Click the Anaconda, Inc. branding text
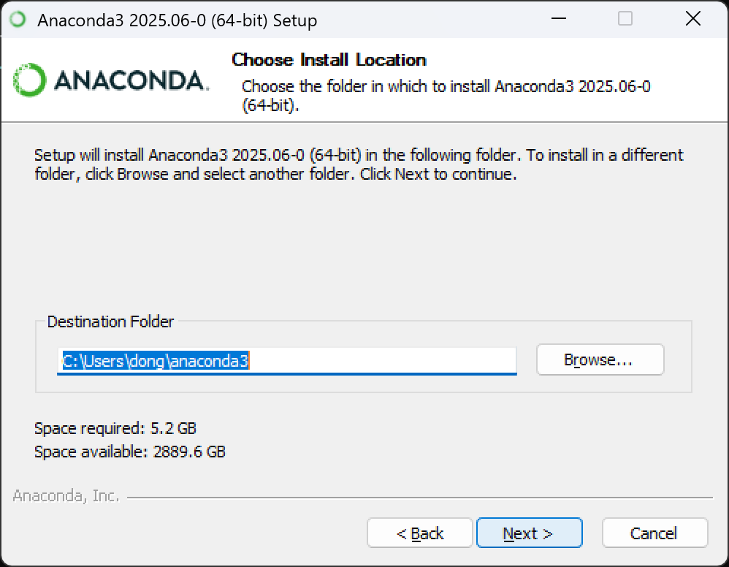729x567 pixels. pyautogui.click(x=66, y=496)
